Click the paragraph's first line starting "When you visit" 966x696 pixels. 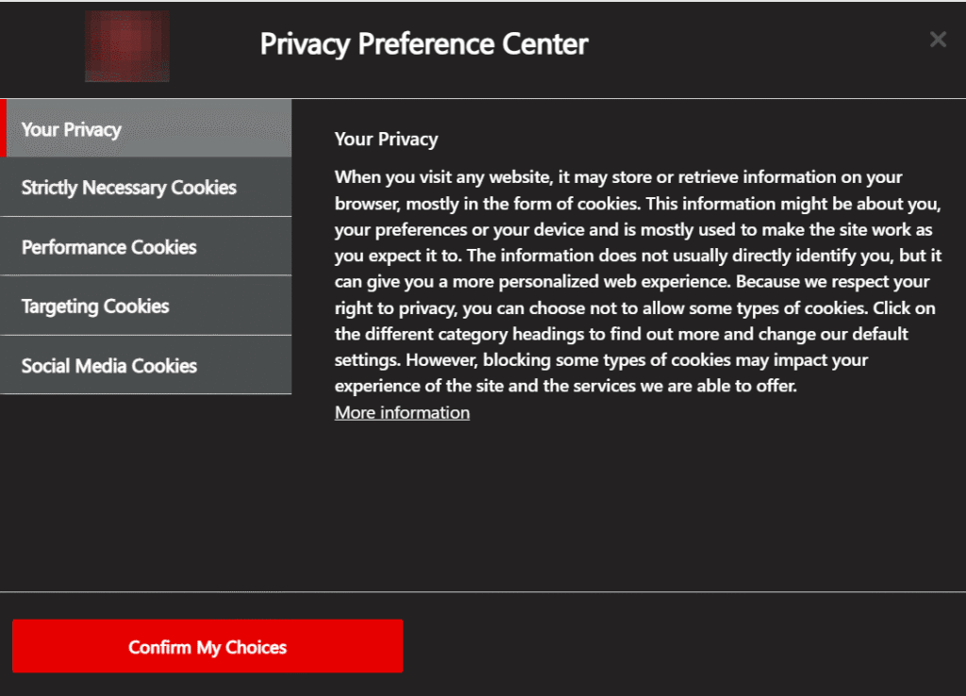[x=618, y=177]
